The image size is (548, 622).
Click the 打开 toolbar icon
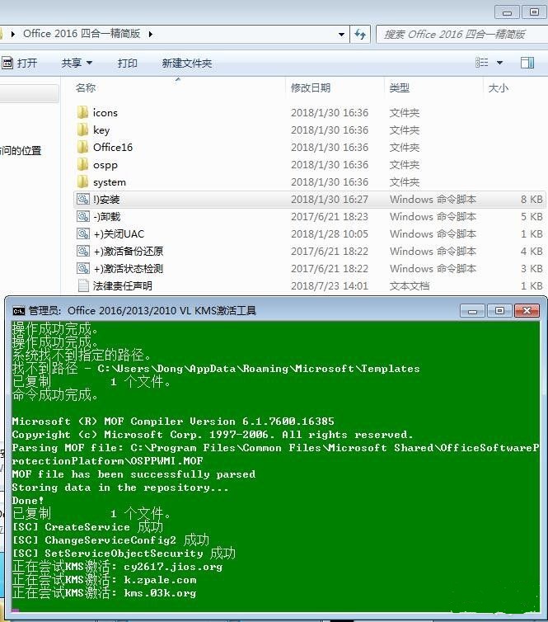point(7,63)
